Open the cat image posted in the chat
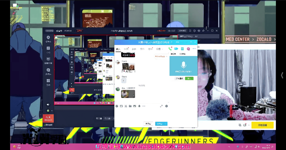The width and height of the screenshot is (286, 150). pos(128,68)
